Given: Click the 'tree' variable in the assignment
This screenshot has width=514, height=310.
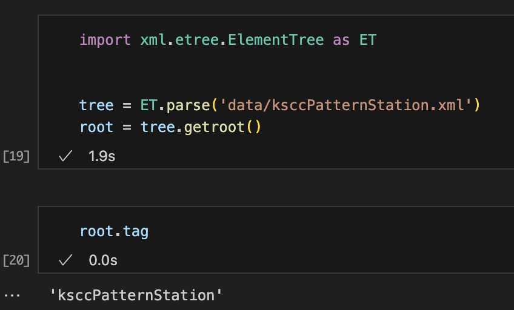Looking at the screenshot, I should coord(96,105).
